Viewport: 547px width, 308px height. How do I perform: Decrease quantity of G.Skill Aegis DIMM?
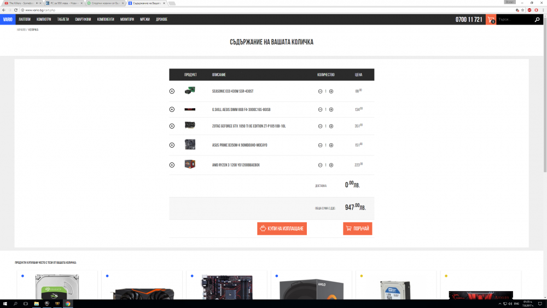coord(320,109)
